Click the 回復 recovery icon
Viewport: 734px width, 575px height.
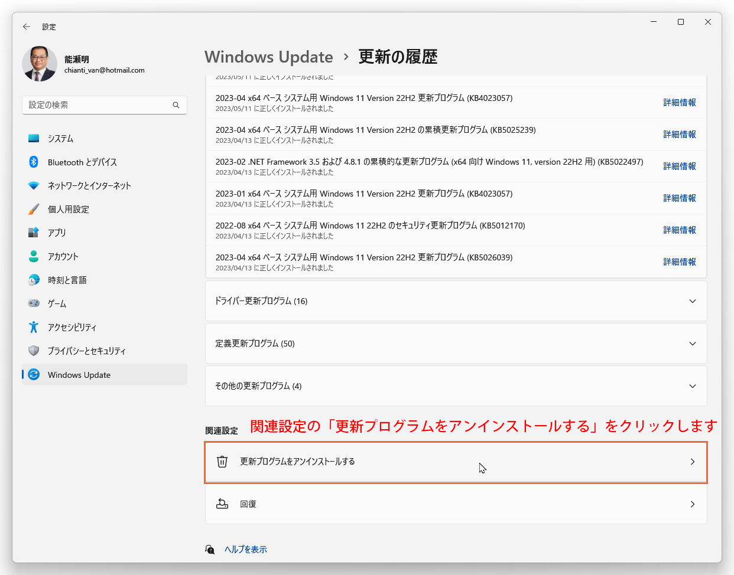pyautogui.click(x=222, y=504)
